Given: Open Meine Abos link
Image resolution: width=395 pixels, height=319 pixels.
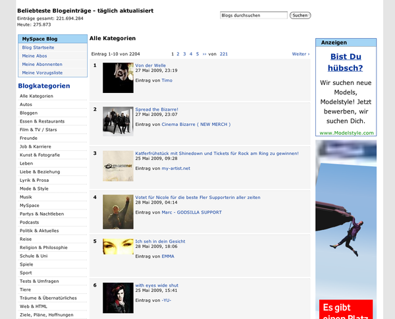Looking at the screenshot, I should pyautogui.click(x=34, y=56).
